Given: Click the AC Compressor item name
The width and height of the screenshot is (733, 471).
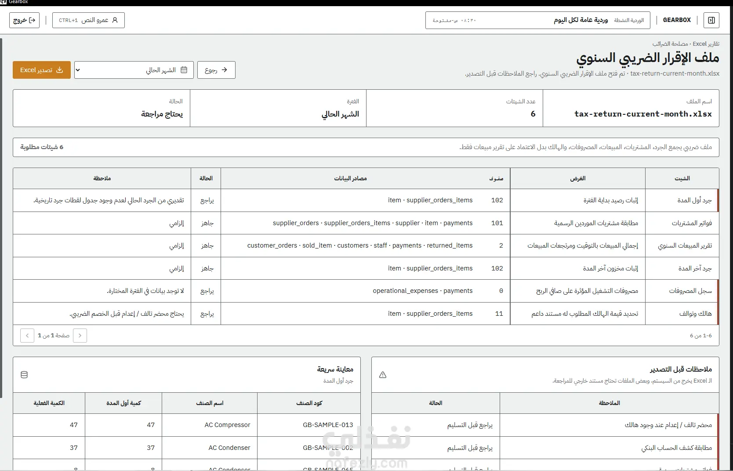Looking at the screenshot, I should [227, 425].
